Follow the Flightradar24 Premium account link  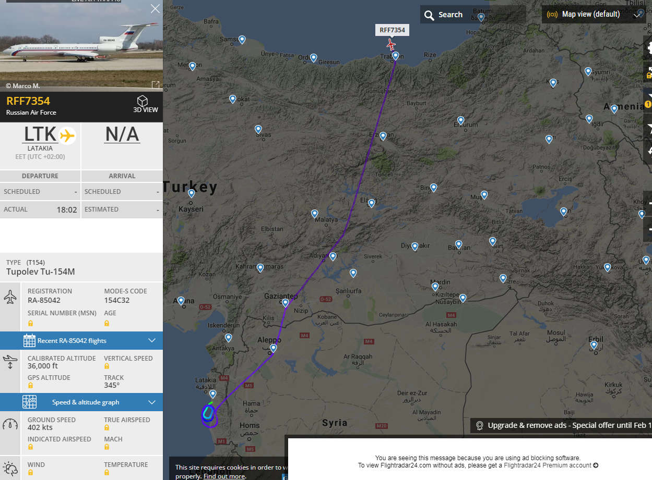[551, 465]
